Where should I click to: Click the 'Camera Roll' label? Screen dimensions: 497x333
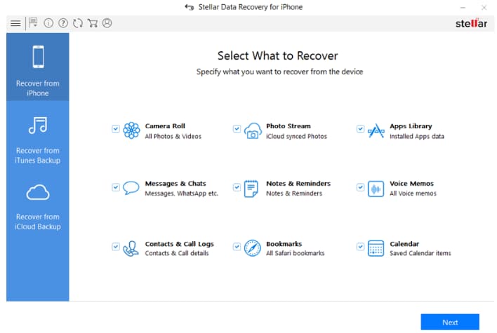(165, 126)
